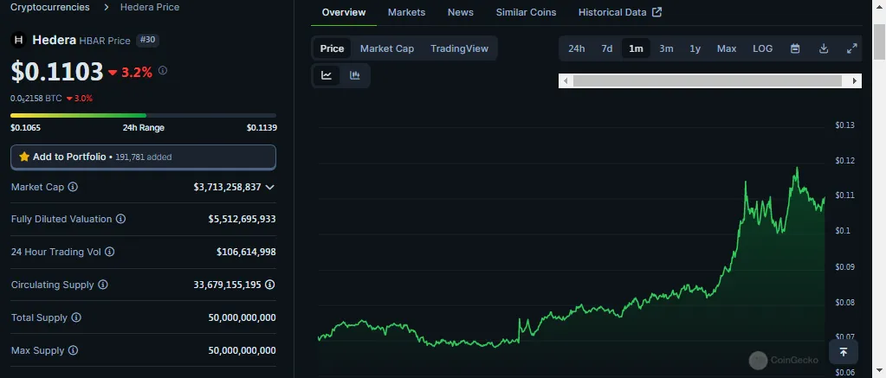Click the $0.1065 24h low value
The width and height of the screenshot is (886, 378).
coord(25,127)
